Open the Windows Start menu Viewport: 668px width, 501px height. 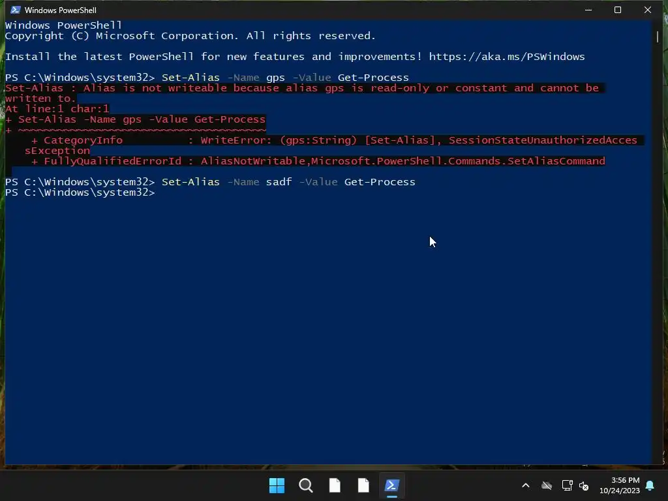click(x=277, y=485)
